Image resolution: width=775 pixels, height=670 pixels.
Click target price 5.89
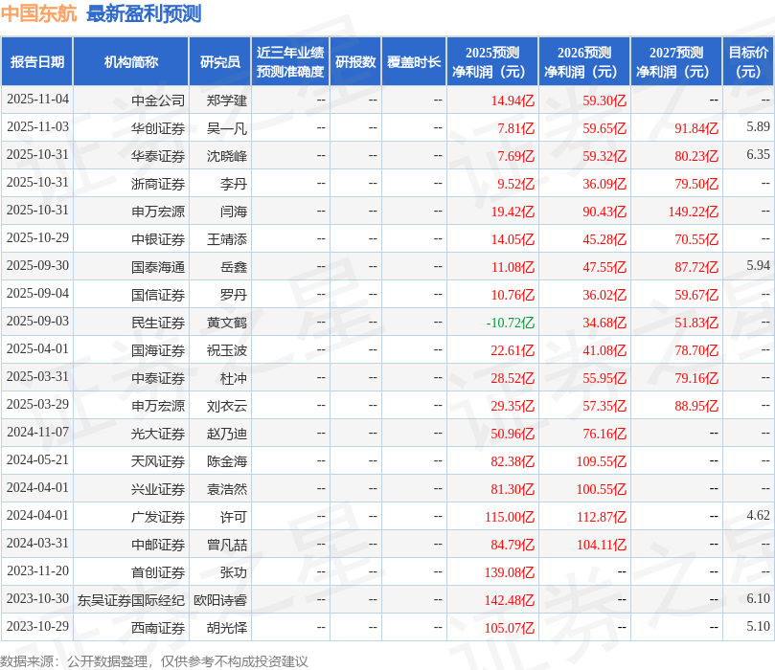click(758, 127)
